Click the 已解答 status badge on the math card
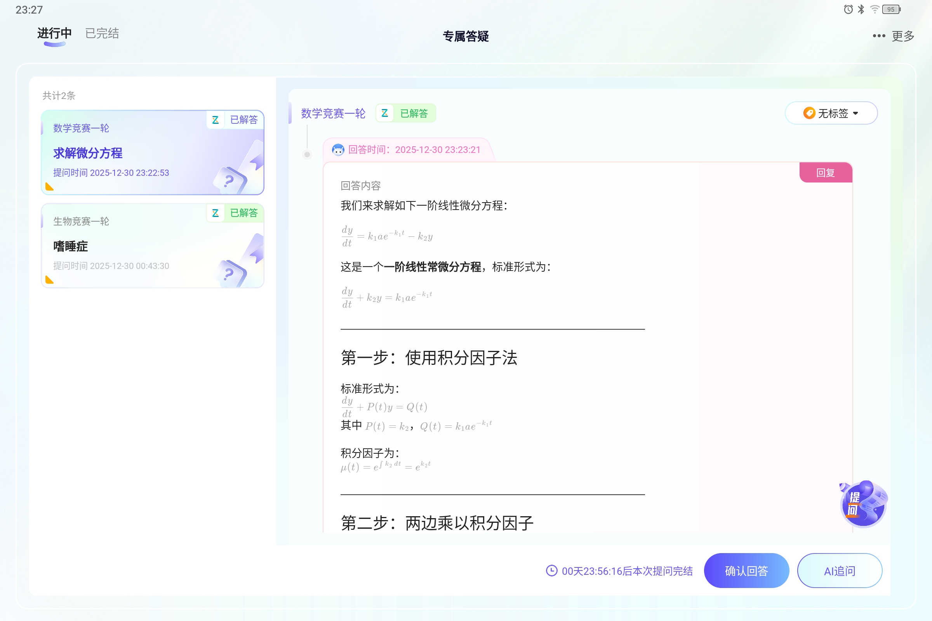The width and height of the screenshot is (932, 621). [244, 120]
